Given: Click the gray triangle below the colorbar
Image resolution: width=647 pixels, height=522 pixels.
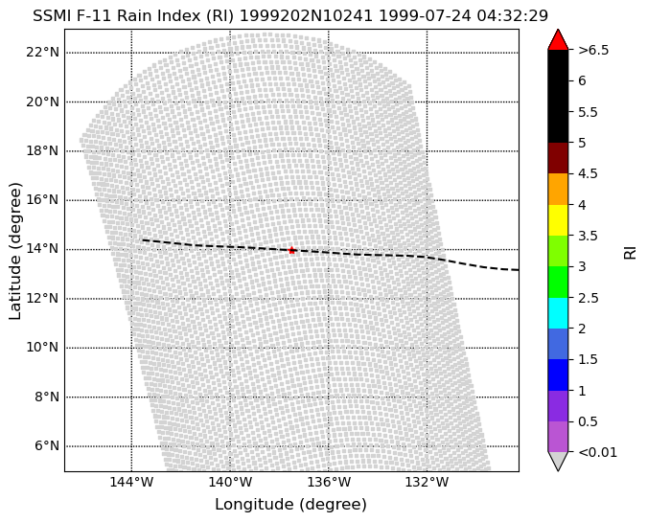Looking at the screenshot, I should (x=558, y=462).
